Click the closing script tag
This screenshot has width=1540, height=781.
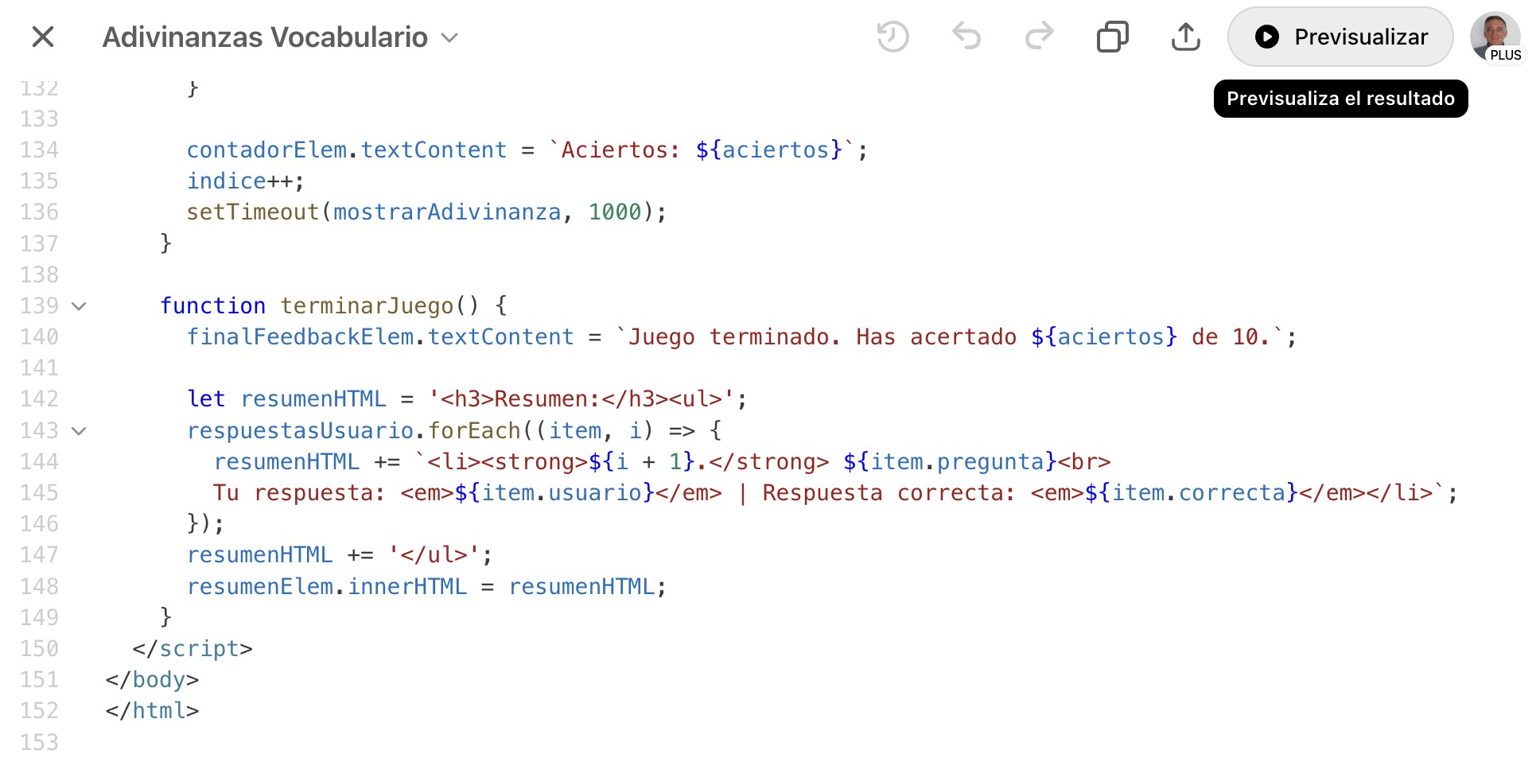tap(192, 648)
